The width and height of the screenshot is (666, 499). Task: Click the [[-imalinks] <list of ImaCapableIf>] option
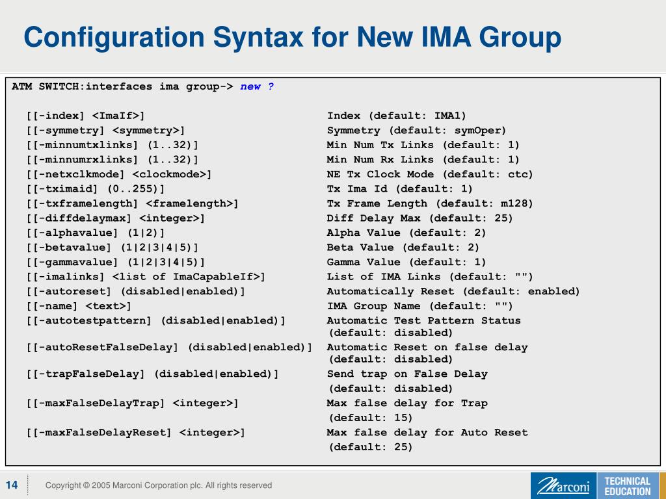tap(146, 277)
